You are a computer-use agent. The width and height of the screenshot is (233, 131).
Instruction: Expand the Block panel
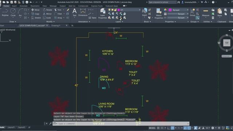click(147, 22)
